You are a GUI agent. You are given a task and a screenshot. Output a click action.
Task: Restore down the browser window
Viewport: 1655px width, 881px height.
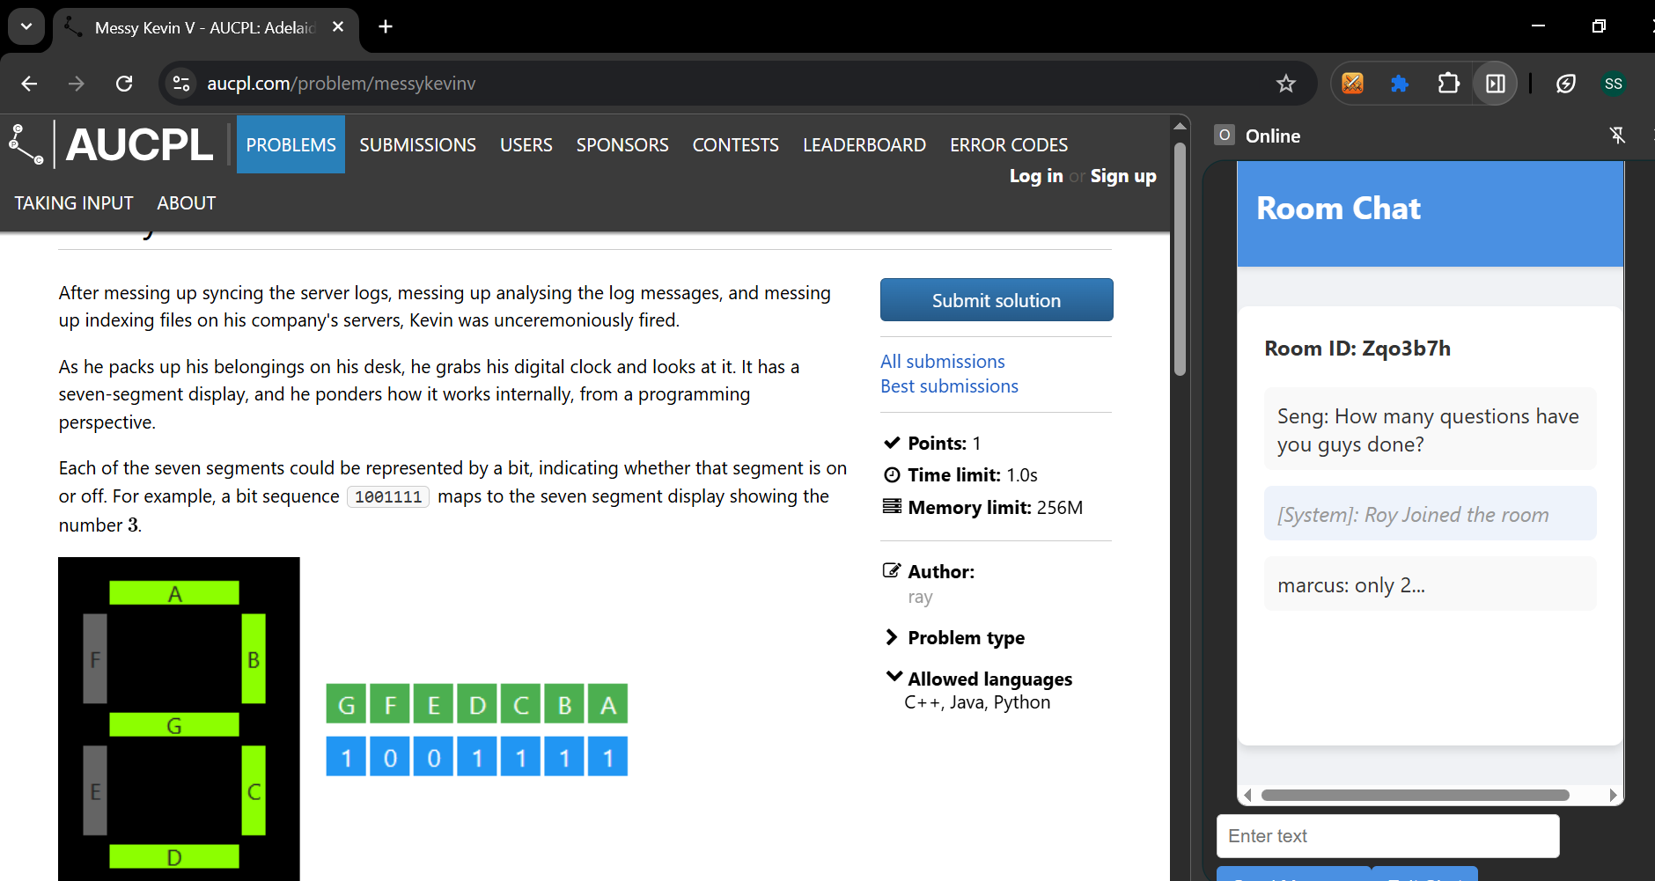pyautogui.click(x=1599, y=26)
